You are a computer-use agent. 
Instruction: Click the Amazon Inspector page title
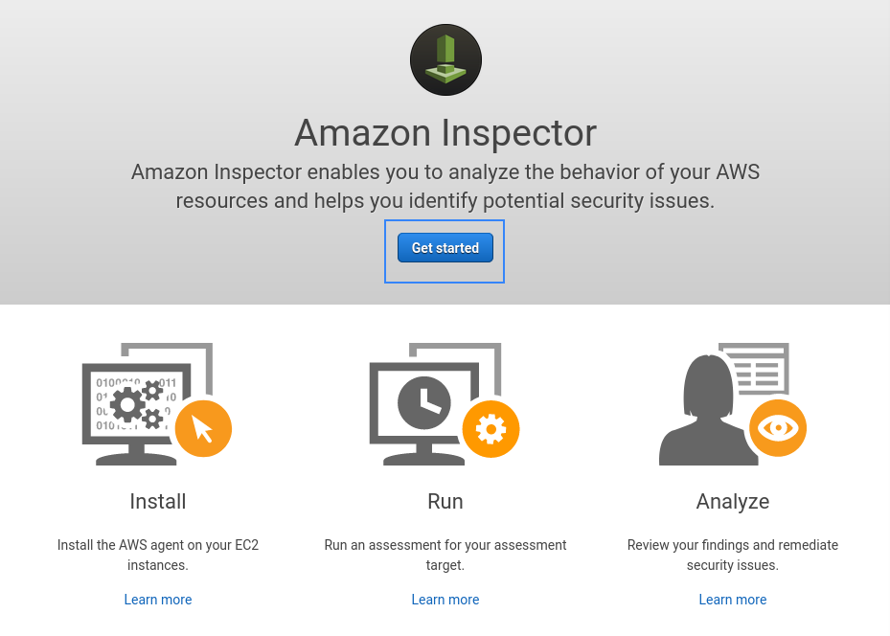[x=445, y=133]
